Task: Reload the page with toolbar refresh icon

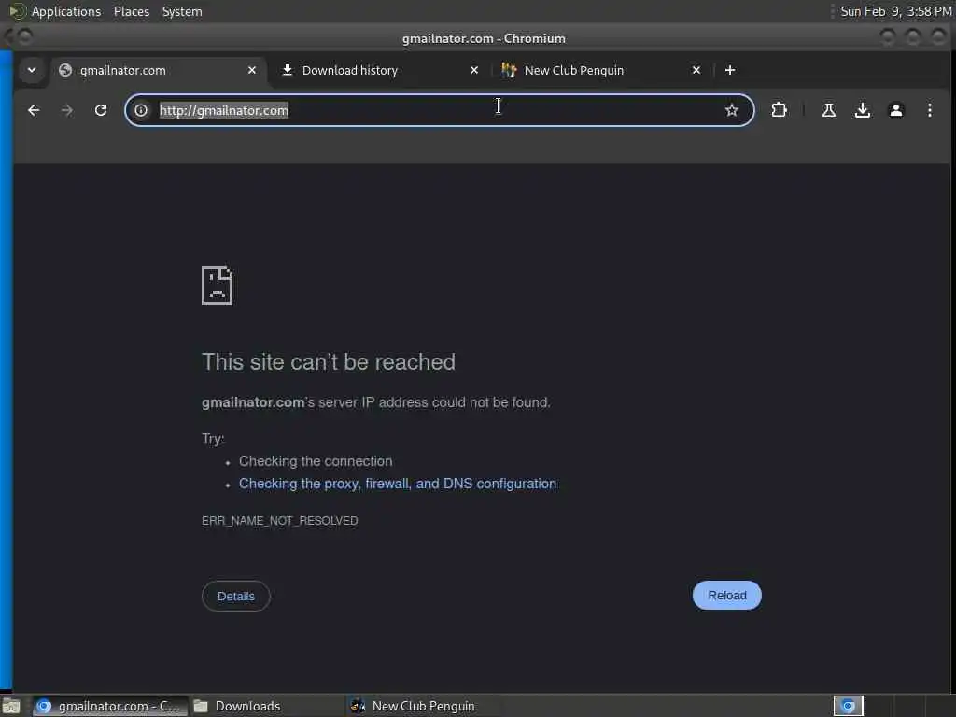Action: [101, 110]
